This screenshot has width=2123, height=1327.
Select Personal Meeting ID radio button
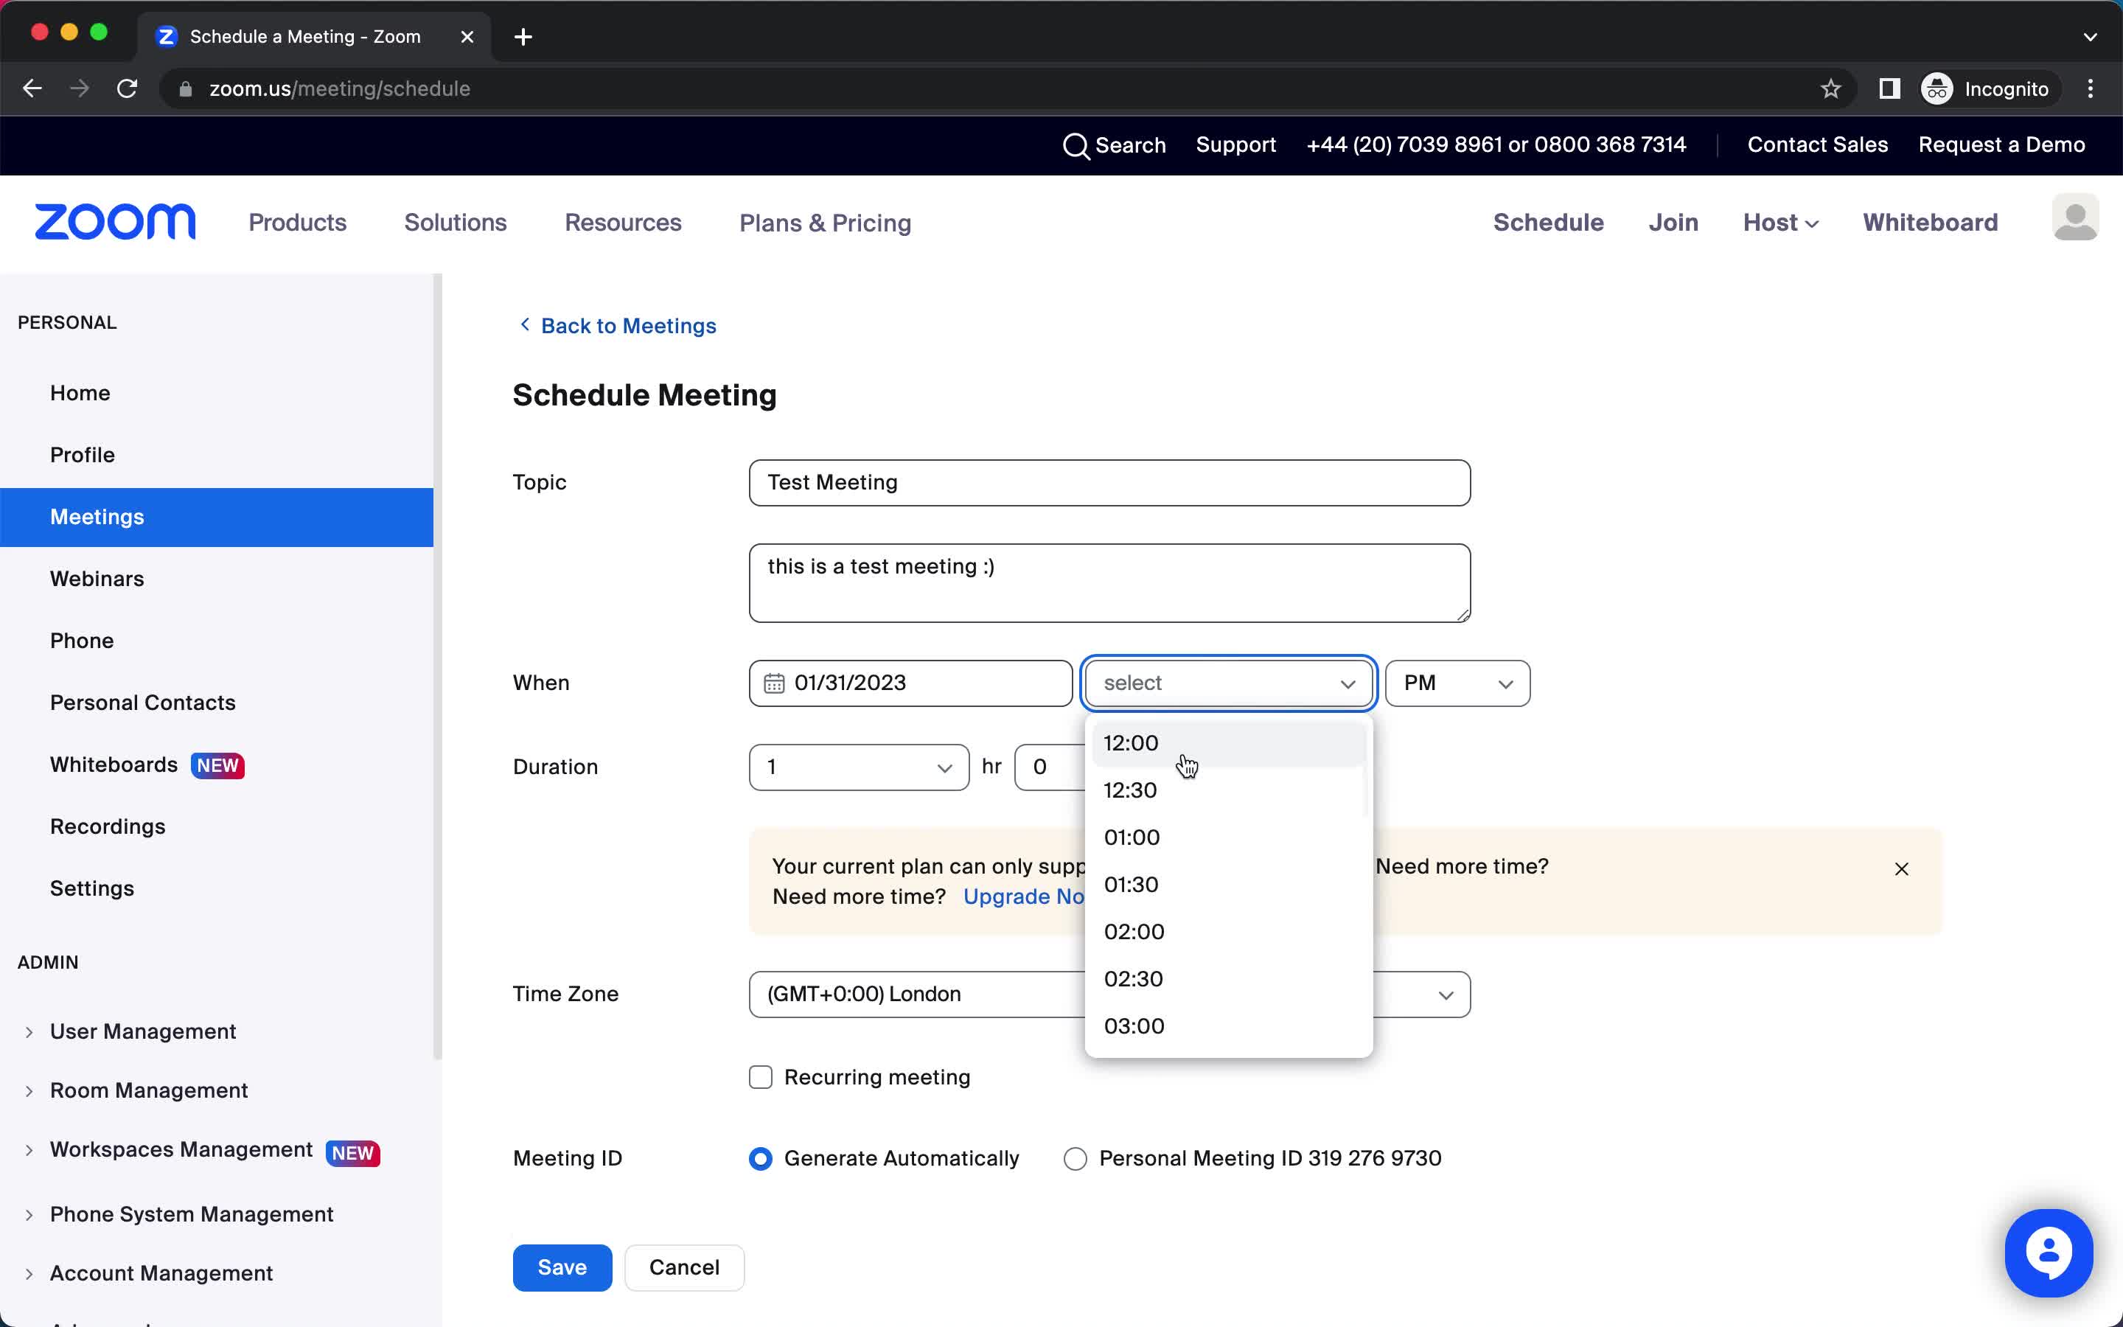point(1073,1157)
